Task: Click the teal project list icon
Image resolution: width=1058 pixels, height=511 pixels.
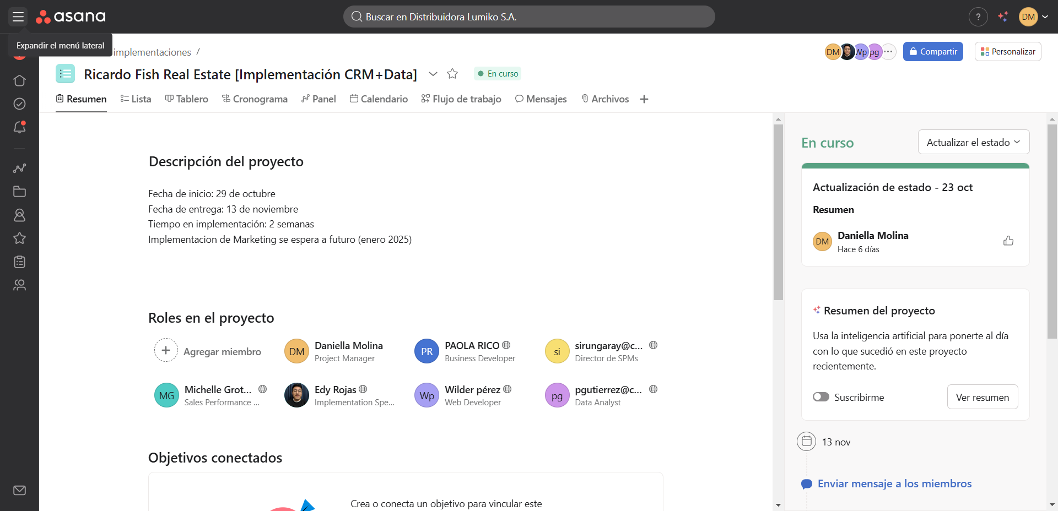Action: (66, 74)
